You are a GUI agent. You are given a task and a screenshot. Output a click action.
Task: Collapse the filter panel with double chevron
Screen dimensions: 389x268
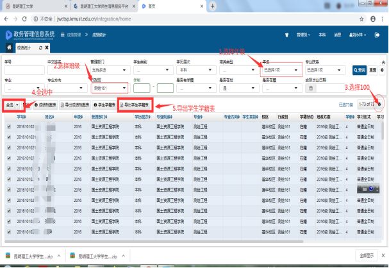383,62
